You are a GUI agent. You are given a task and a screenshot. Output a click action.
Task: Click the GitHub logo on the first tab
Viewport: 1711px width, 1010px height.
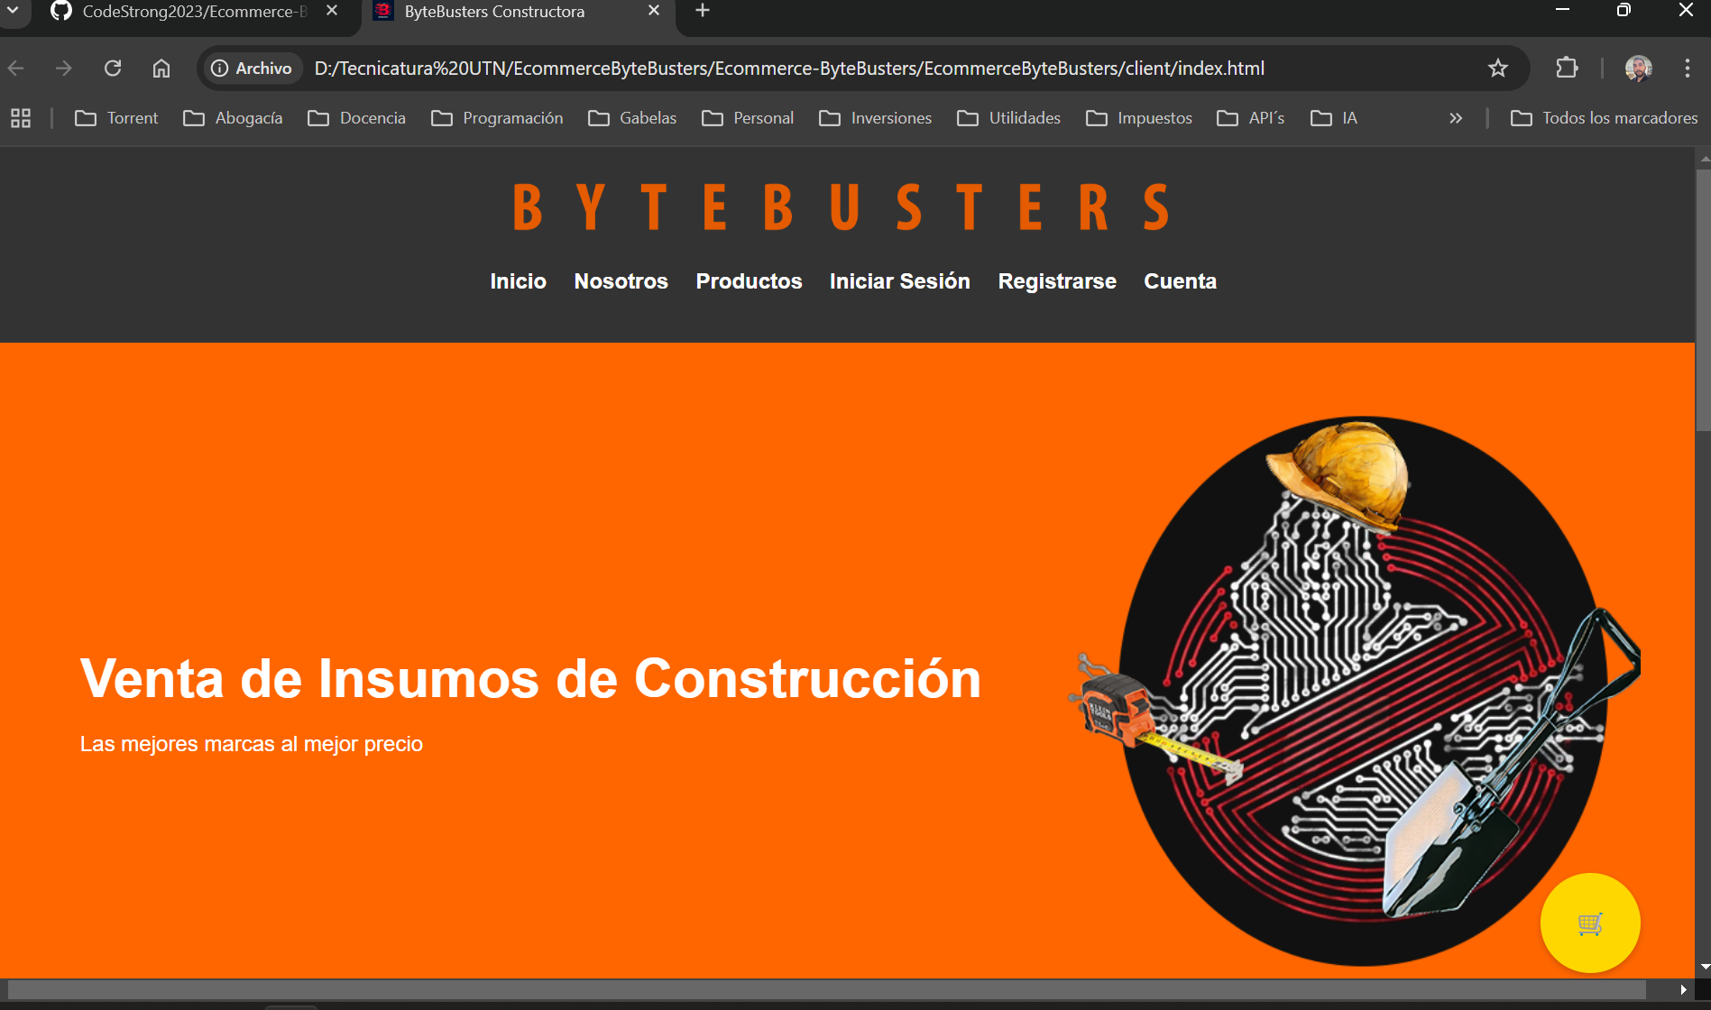click(60, 12)
